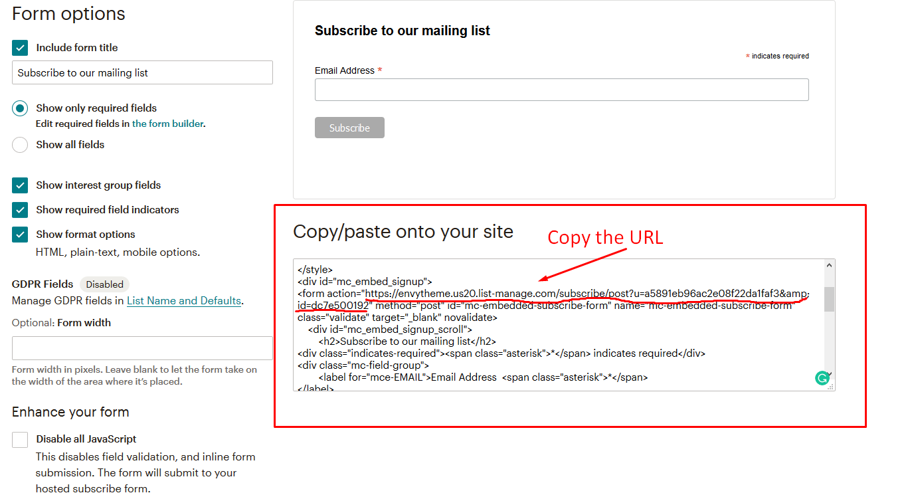
Task: Uncheck the Include form title checkbox
Action: pos(20,48)
